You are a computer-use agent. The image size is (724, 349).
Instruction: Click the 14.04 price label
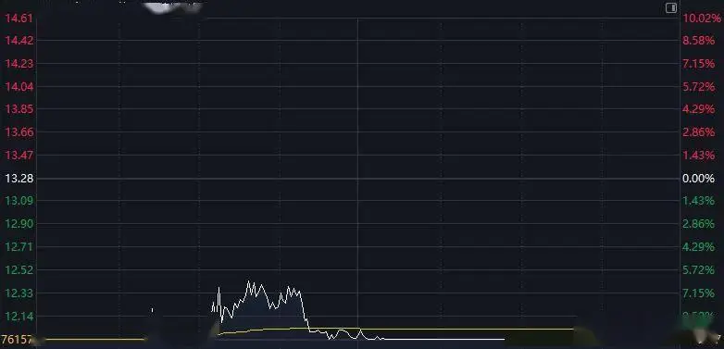[19, 87]
